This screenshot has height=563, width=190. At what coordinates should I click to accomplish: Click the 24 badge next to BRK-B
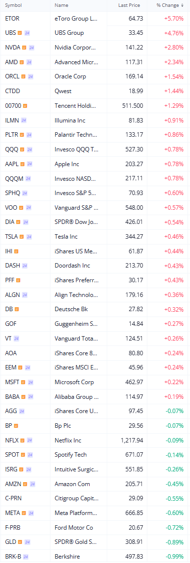(25, 557)
